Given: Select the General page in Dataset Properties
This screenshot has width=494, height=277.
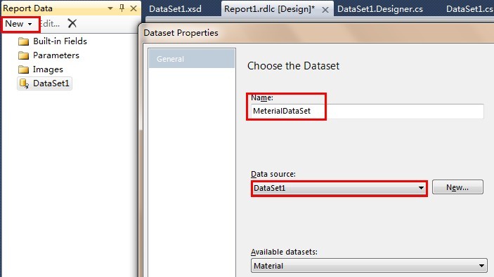Looking at the screenshot, I should 192,59.
